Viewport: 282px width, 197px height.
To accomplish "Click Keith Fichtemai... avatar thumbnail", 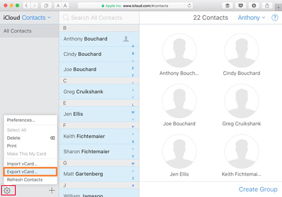I will pos(241,151).
